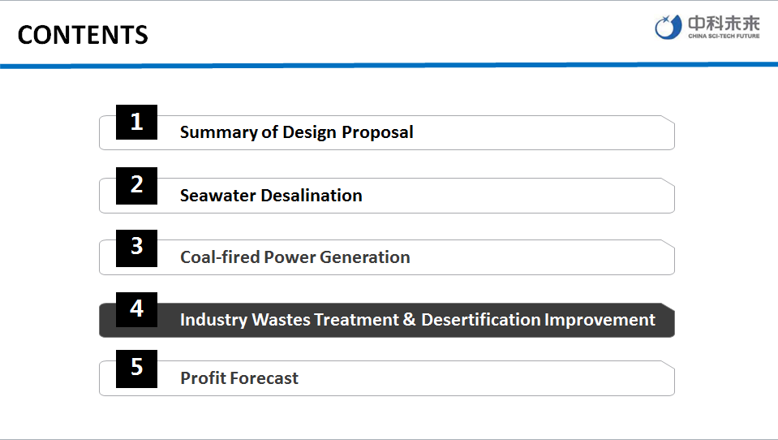
Task: Click the number 5 badge
Action: (136, 368)
